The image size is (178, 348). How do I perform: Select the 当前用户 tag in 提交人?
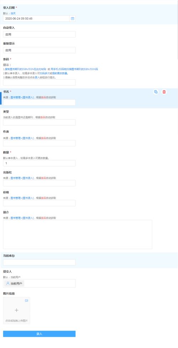coord(14,283)
